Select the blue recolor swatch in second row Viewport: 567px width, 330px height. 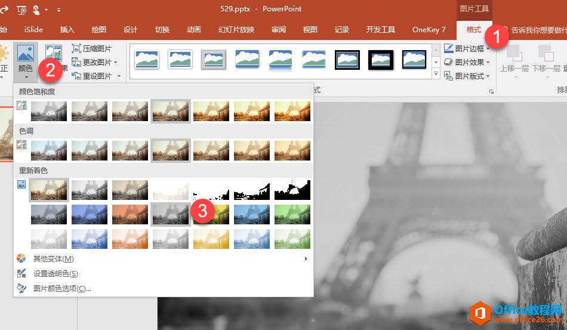(x=90, y=214)
